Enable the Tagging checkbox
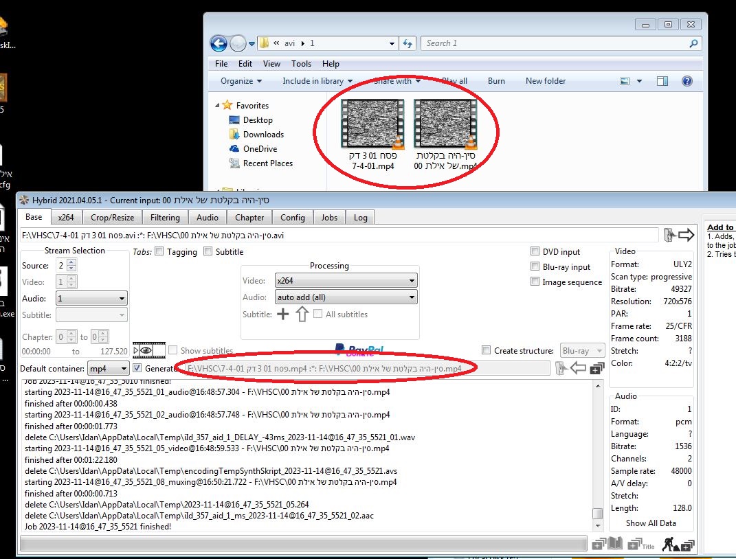Image resolution: width=736 pixels, height=559 pixels. (x=159, y=252)
